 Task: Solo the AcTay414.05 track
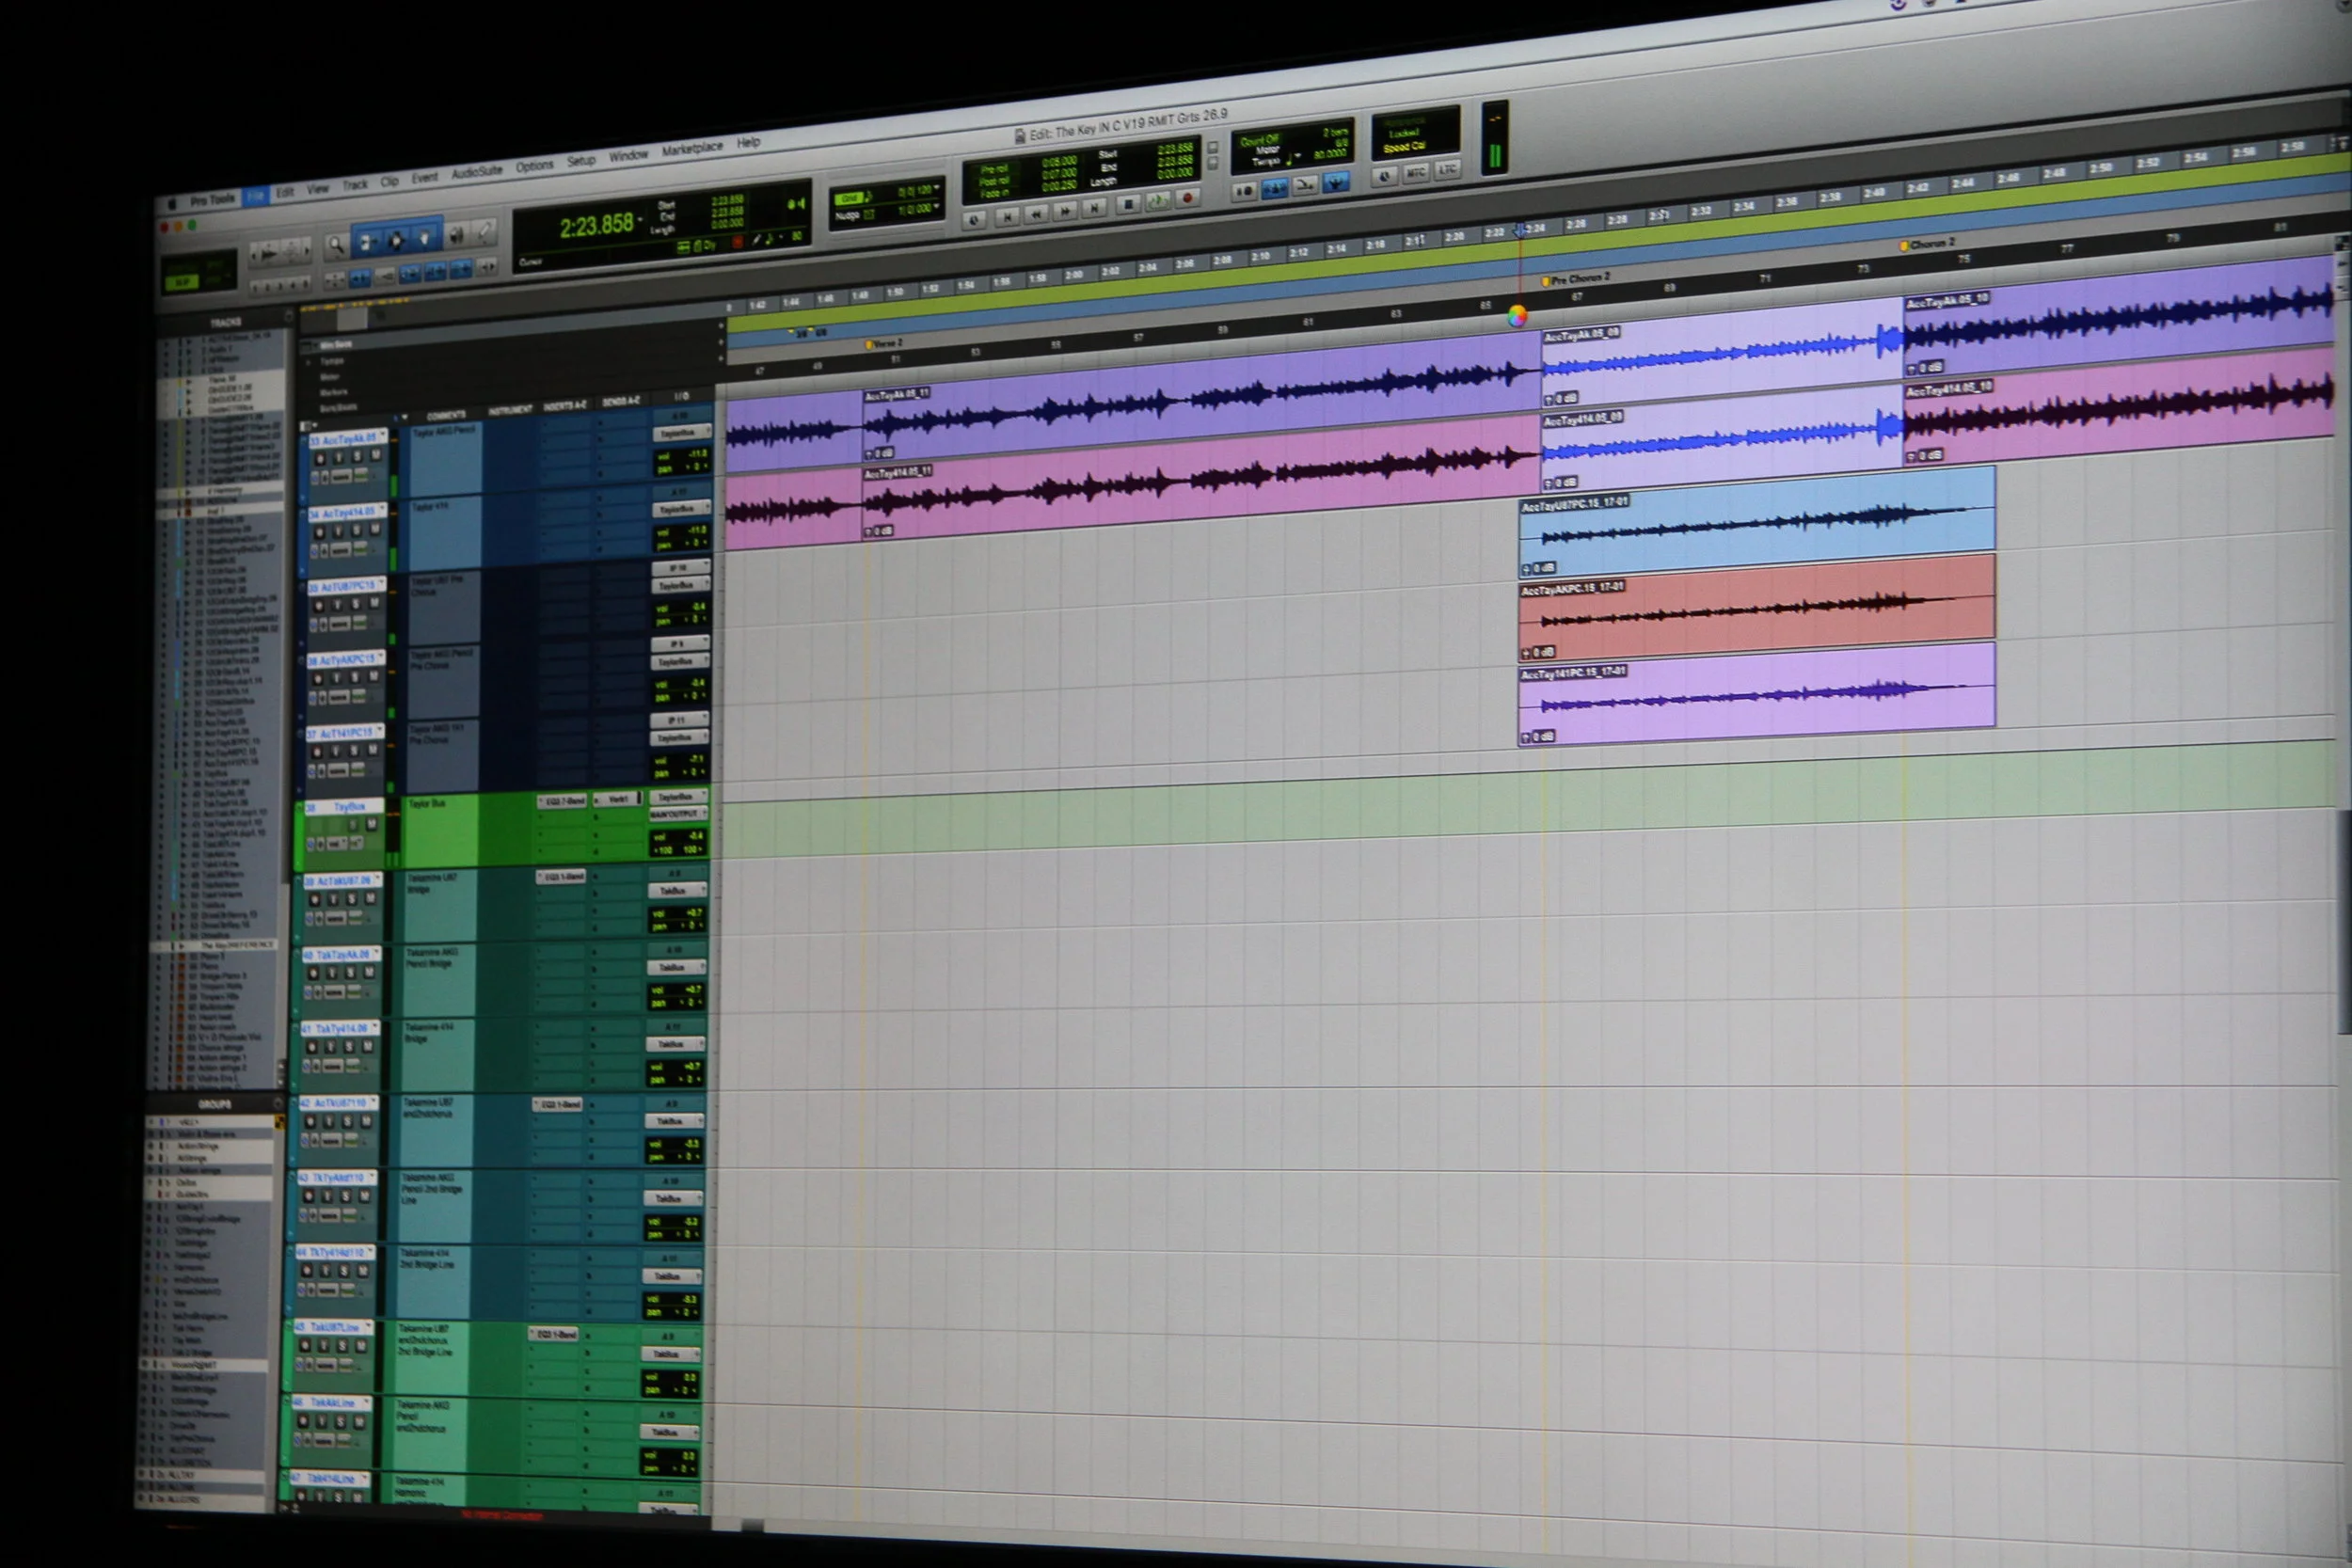356,530
